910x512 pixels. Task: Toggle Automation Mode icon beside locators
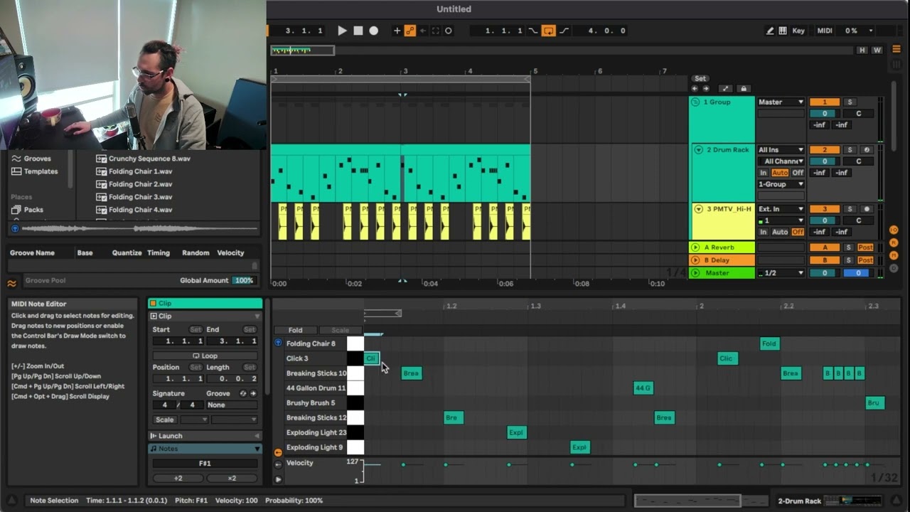725,89
